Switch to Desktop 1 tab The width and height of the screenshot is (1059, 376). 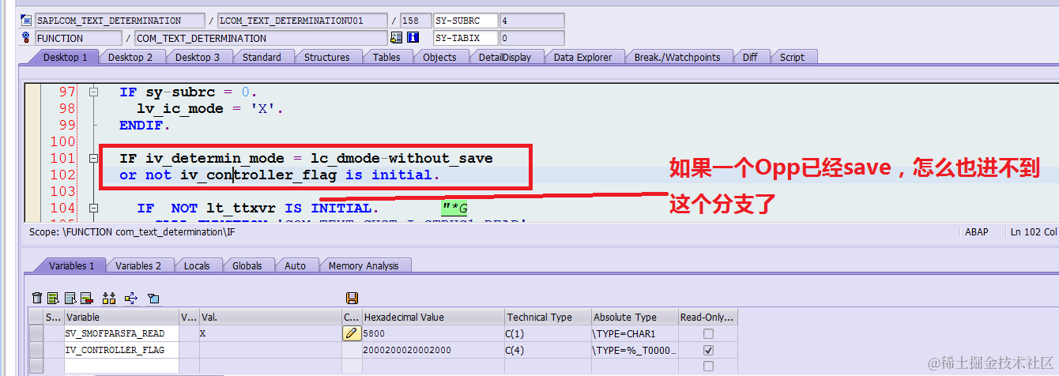pos(65,57)
